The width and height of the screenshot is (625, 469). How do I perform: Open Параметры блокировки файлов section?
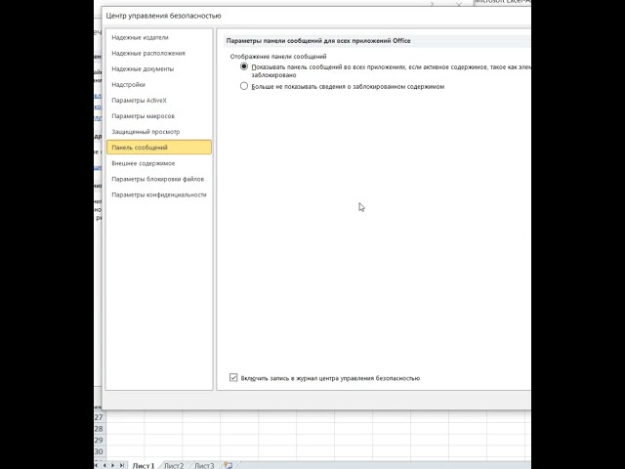pos(158,179)
